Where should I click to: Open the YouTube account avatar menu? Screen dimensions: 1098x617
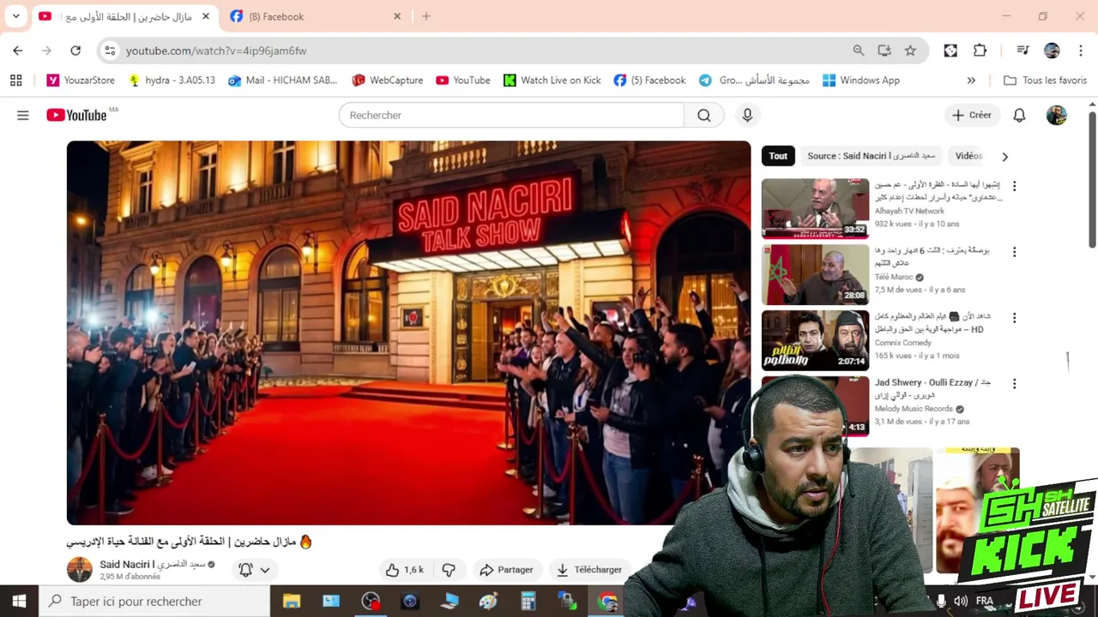[1057, 115]
